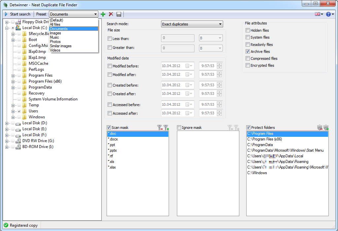Enable the Hidden files checkbox
Screen dimensions: 338x231
click(248, 30)
